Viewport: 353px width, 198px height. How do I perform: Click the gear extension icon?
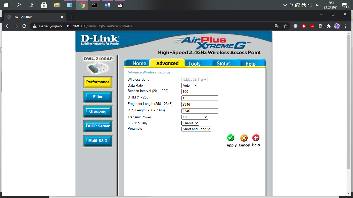tap(320, 26)
